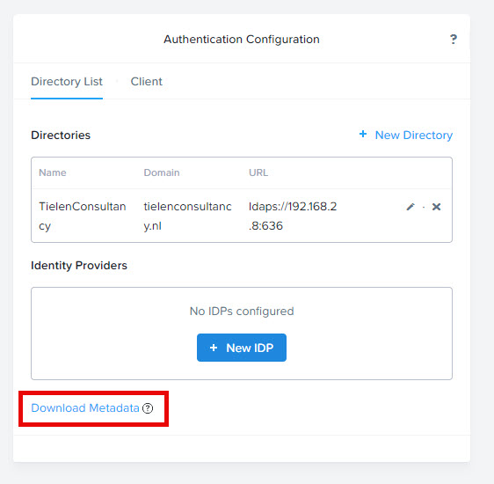Click the Domain column header
The width and height of the screenshot is (494, 484).
click(162, 172)
